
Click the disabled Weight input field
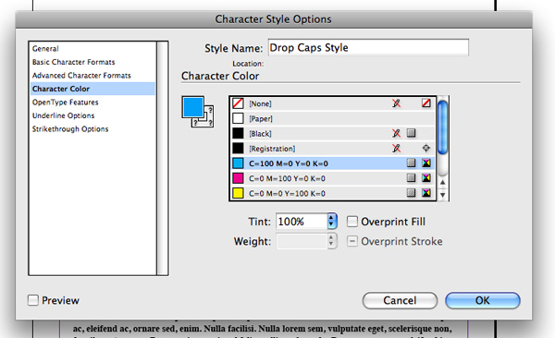pyautogui.click(x=302, y=241)
